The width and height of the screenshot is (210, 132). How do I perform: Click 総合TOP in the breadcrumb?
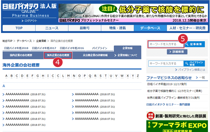(8, 41)
